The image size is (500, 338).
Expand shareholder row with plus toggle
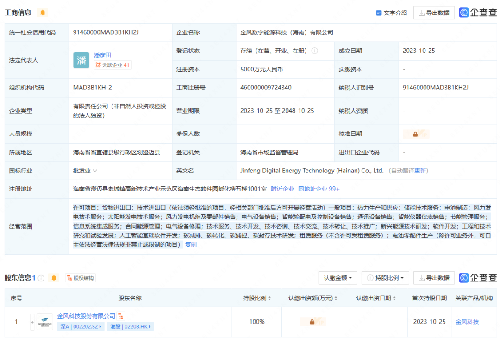(x=32, y=322)
